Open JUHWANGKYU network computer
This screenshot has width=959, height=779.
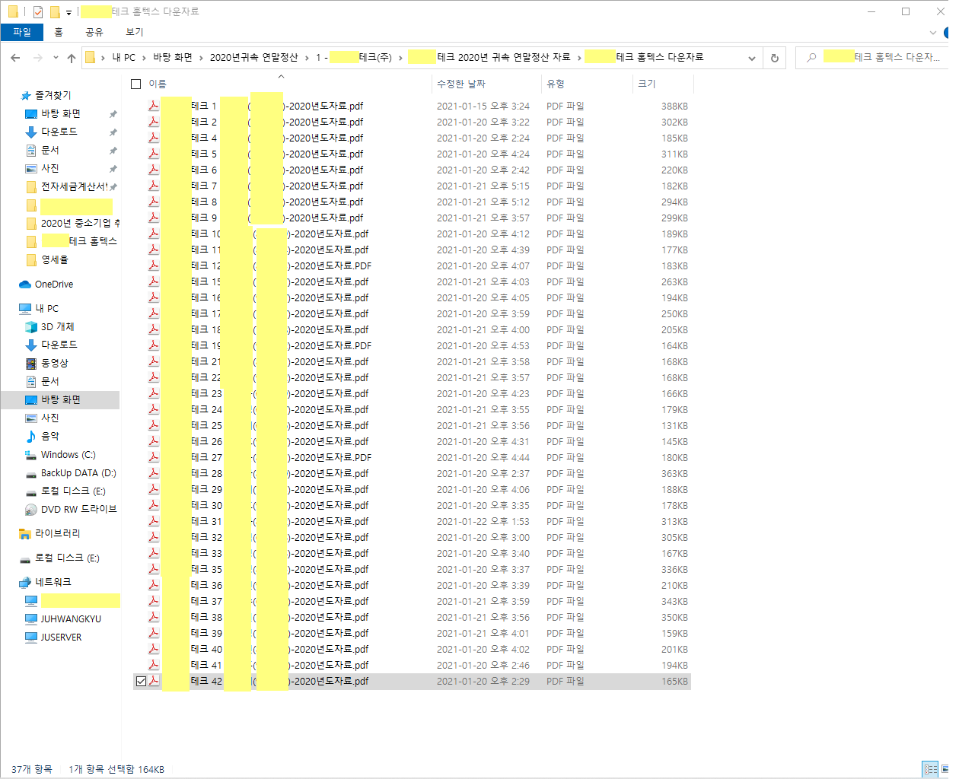coord(71,619)
